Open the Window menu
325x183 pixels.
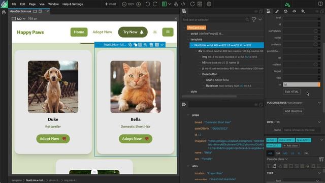coord(53,4)
